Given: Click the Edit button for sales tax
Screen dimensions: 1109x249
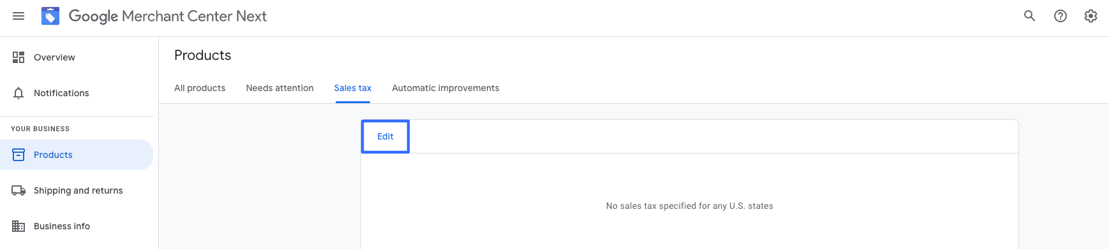Looking at the screenshot, I should point(385,136).
